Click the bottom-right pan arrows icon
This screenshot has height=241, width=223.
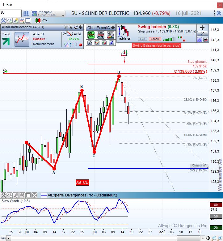pos(208,238)
